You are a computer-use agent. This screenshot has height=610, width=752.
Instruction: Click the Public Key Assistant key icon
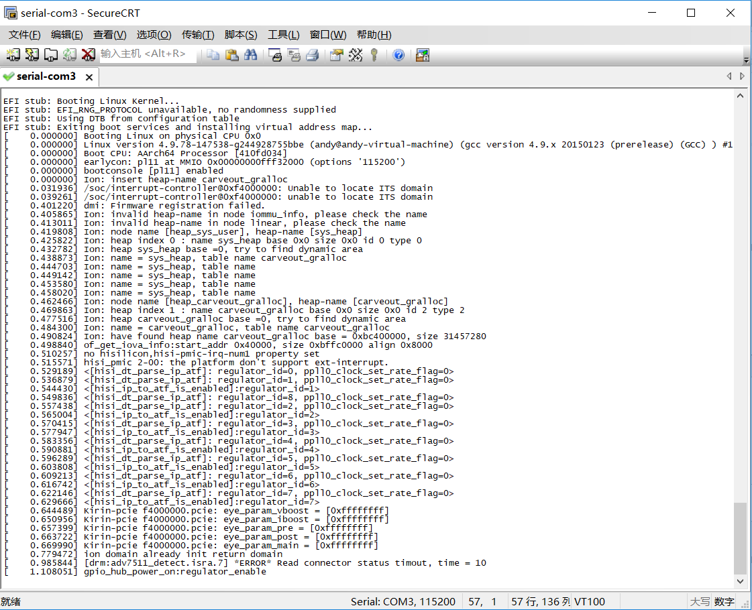(374, 55)
